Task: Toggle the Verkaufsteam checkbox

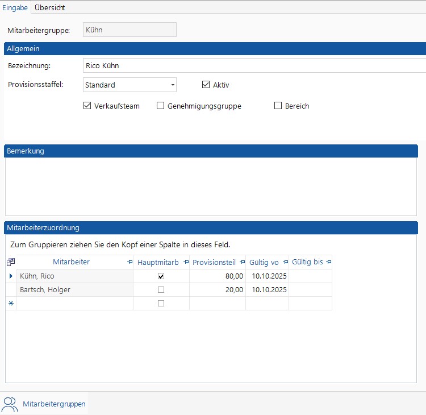Action: pyautogui.click(x=87, y=106)
